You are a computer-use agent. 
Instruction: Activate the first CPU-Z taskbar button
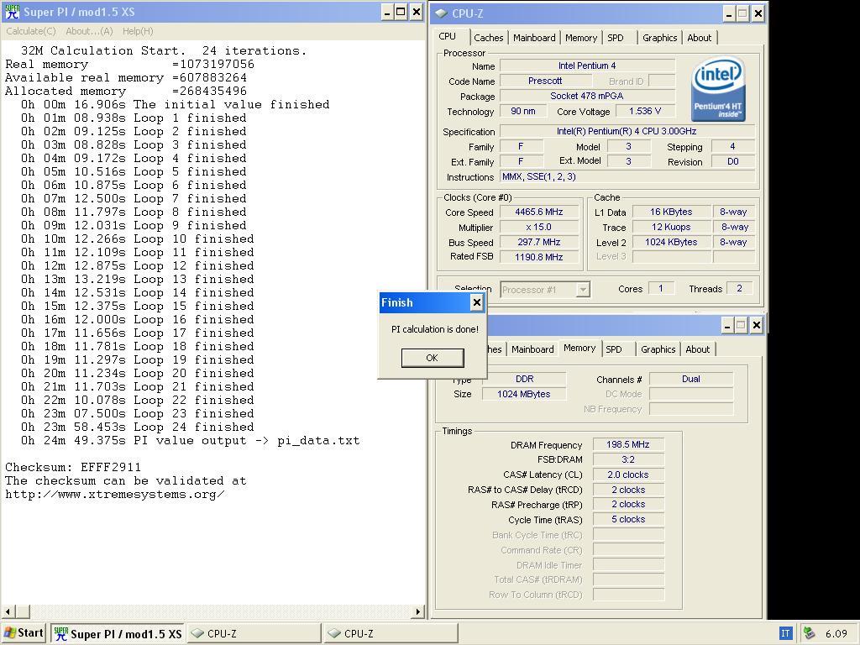254,633
